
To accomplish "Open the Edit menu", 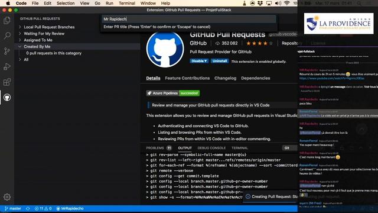I will [47, 3].
